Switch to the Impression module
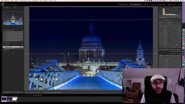 pos(172,4)
